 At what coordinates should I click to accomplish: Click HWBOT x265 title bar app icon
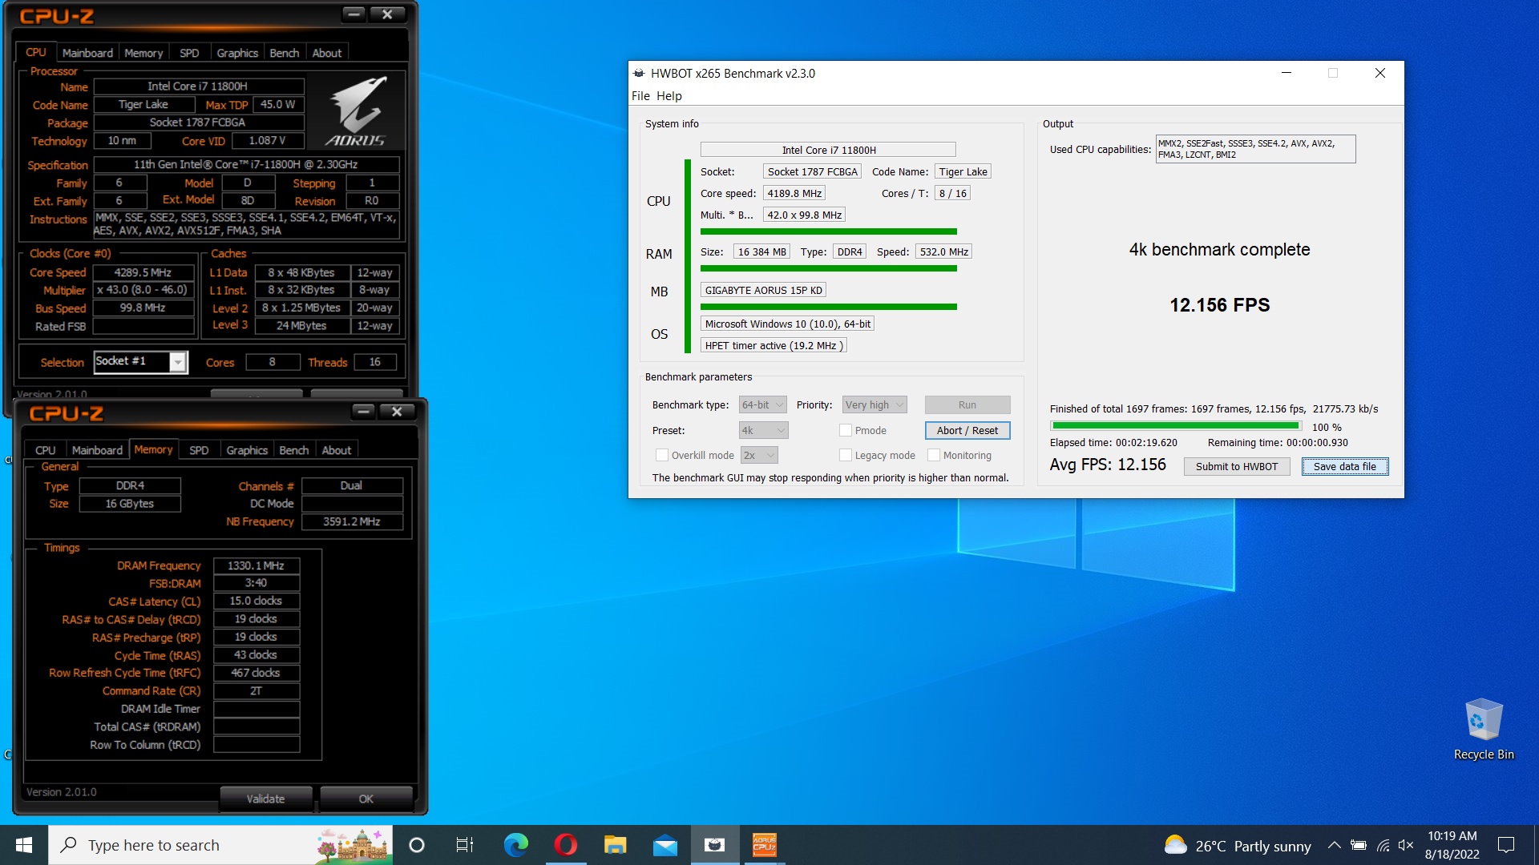[x=639, y=73]
